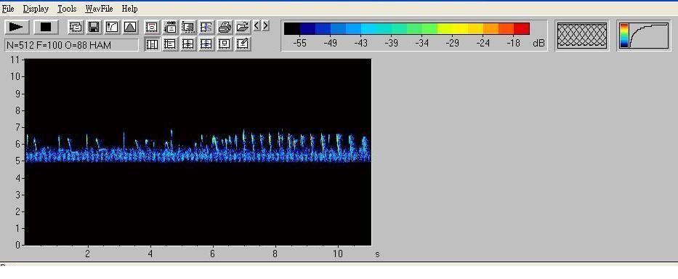The image size is (678, 279).
Task: Click the pencil edit icon in second row
Action: (x=243, y=44)
